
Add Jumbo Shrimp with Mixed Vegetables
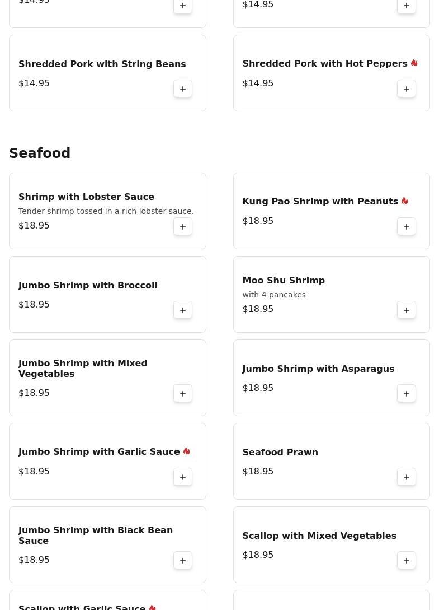coord(183,394)
